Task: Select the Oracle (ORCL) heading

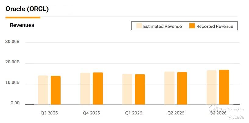Action: [27, 9]
